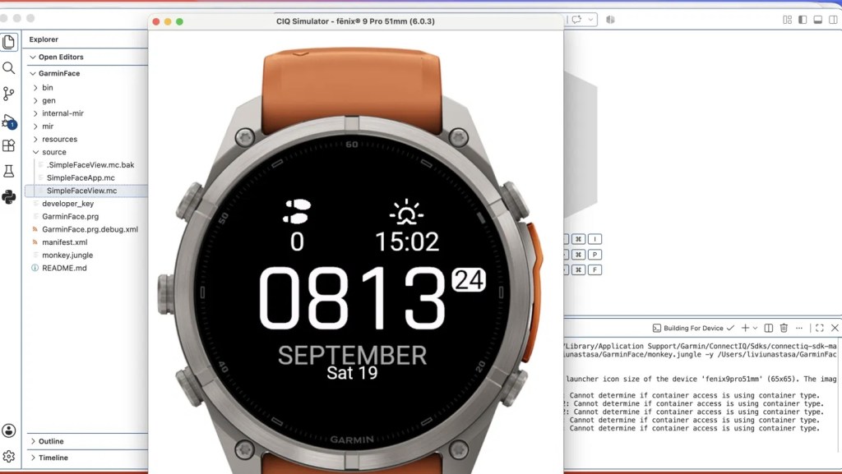Open the Testing flask view
Image resolution: width=842 pixels, height=474 pixels.
(x=8, y=171)
